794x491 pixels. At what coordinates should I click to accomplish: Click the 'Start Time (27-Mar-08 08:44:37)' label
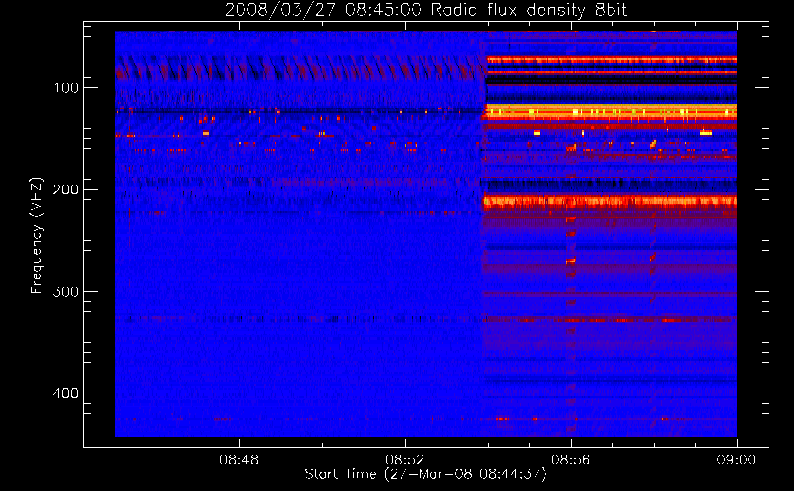pyautogui.click(x=425, y=474)
